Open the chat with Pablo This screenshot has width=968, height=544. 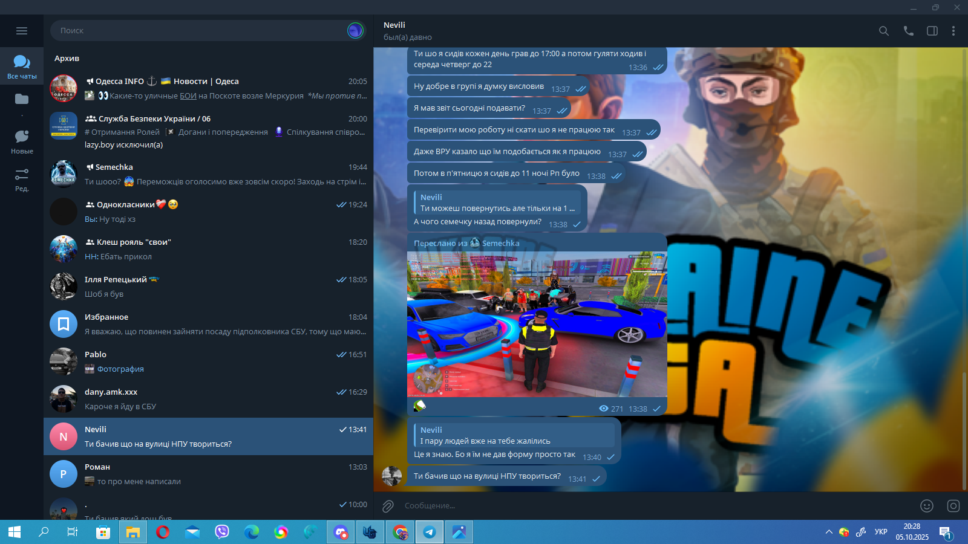[x=208, y=361]
